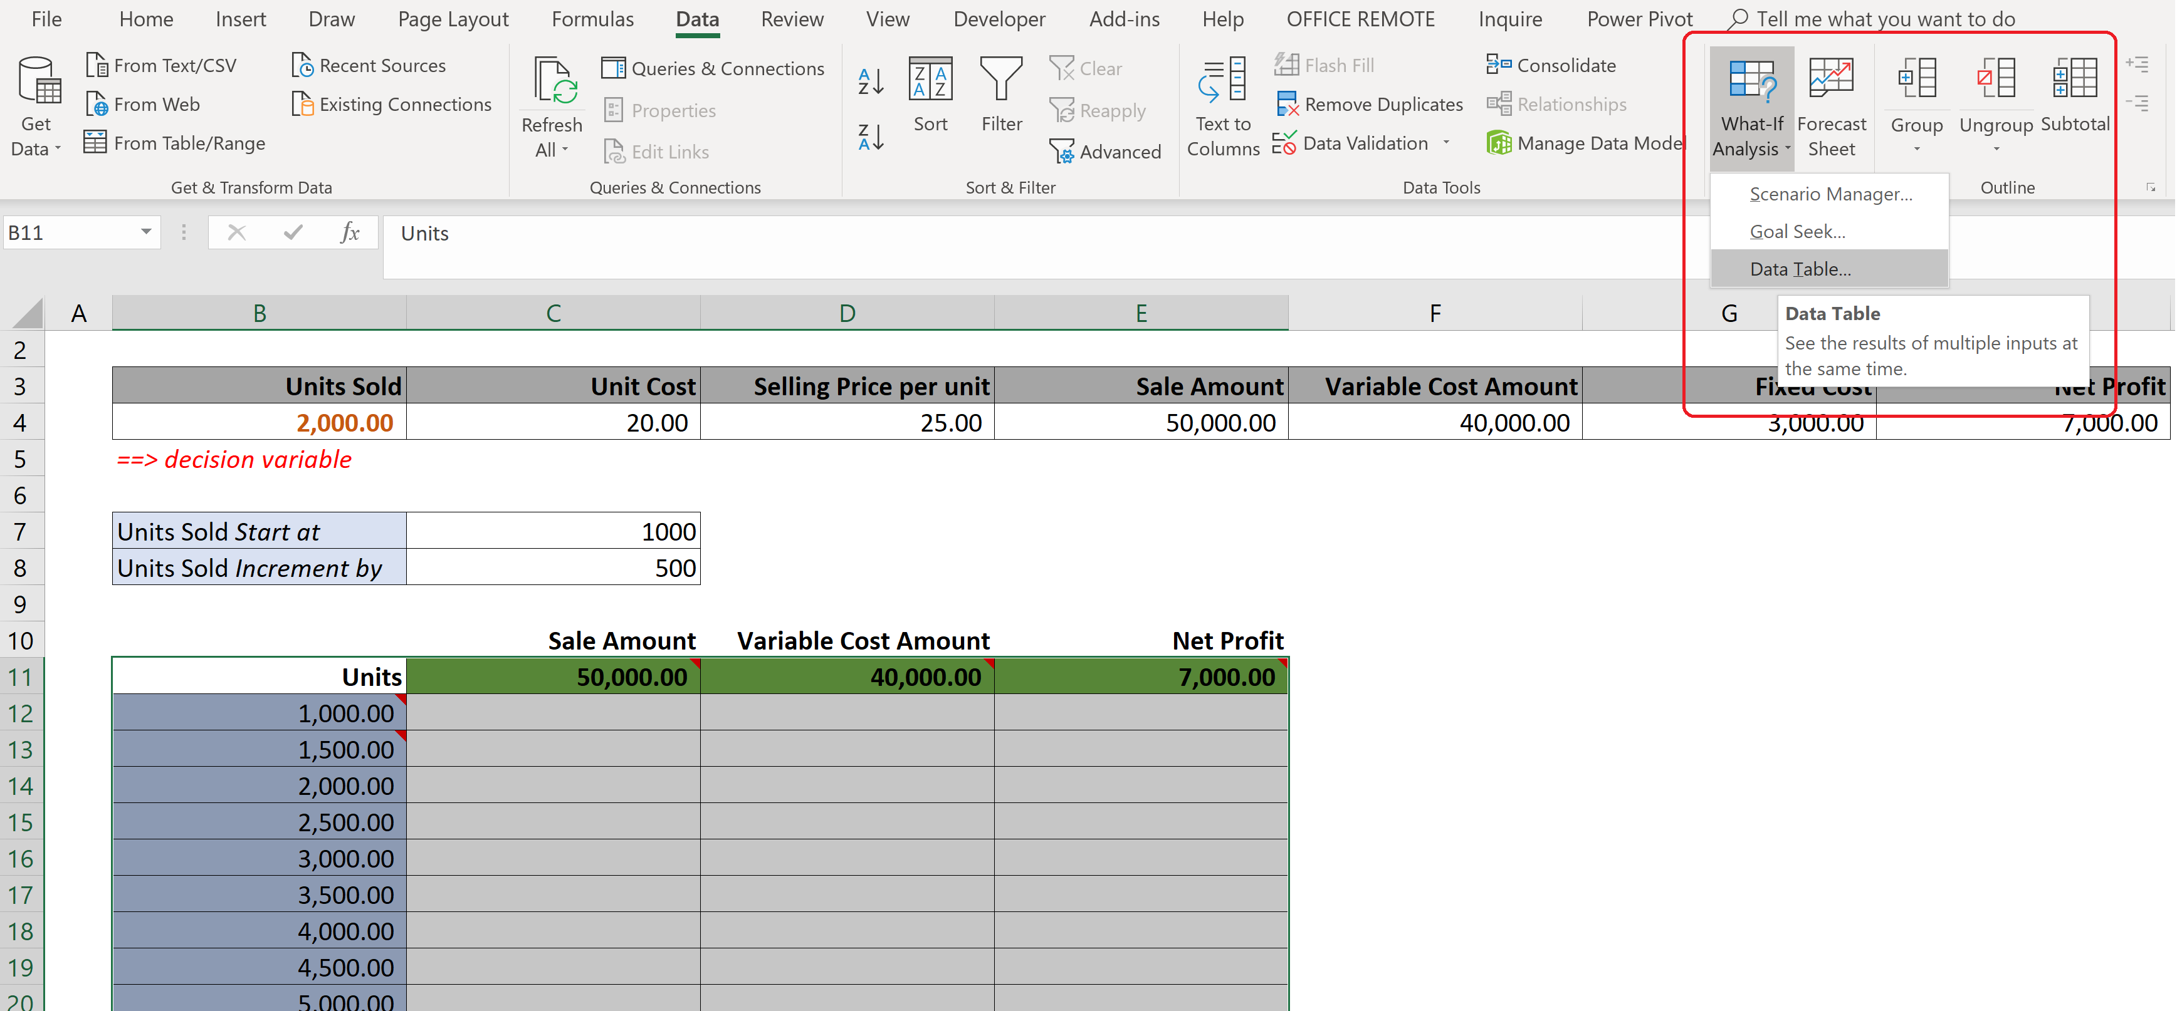Select Goal Seek menu entry
The width and height of the screenshot is (2182, 1011).
[x=1830, y=231]
